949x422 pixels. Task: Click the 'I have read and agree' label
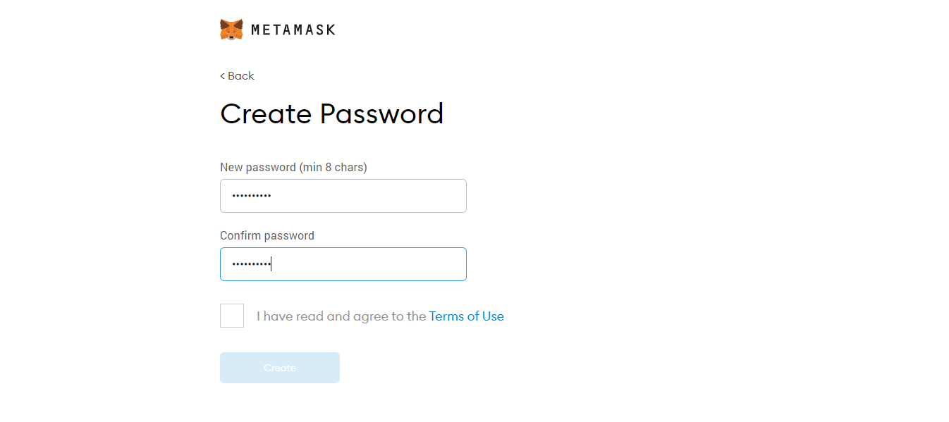click(341, 316)
